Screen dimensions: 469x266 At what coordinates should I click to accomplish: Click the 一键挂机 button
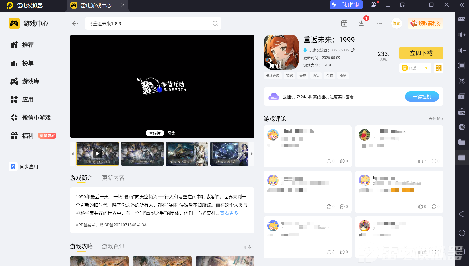click(x=422, y=97)
